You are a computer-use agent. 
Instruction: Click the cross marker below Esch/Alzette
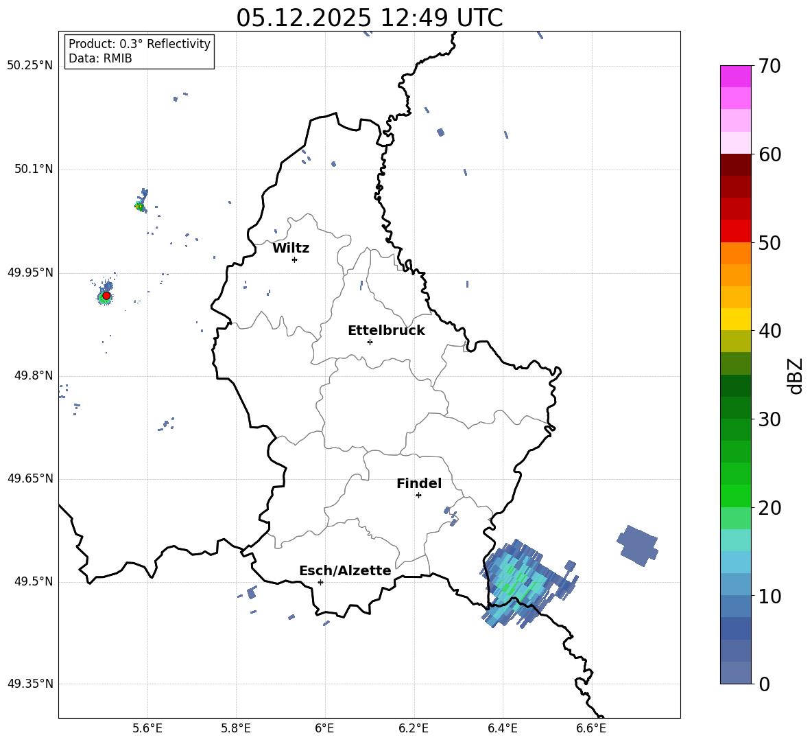click(x=320, y=582)
